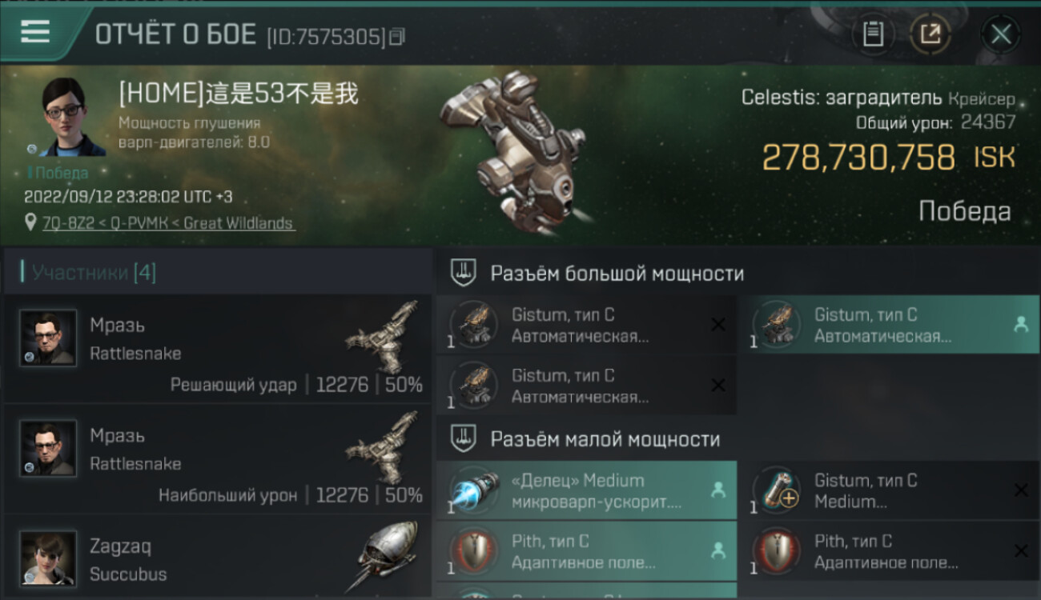Click Gistum тип C Medium repair module
1041x600 pixels.
click(888, 490)
